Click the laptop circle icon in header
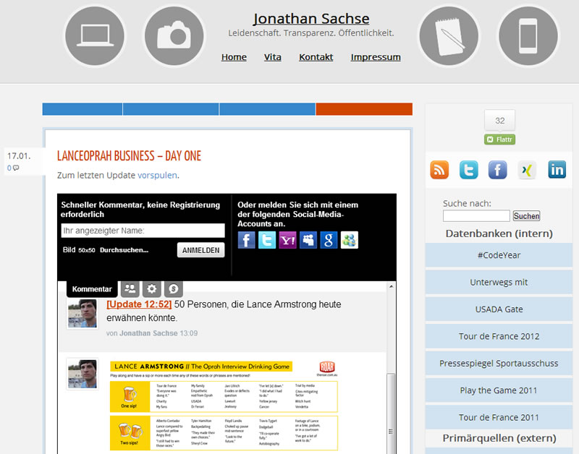 point(95,35)
